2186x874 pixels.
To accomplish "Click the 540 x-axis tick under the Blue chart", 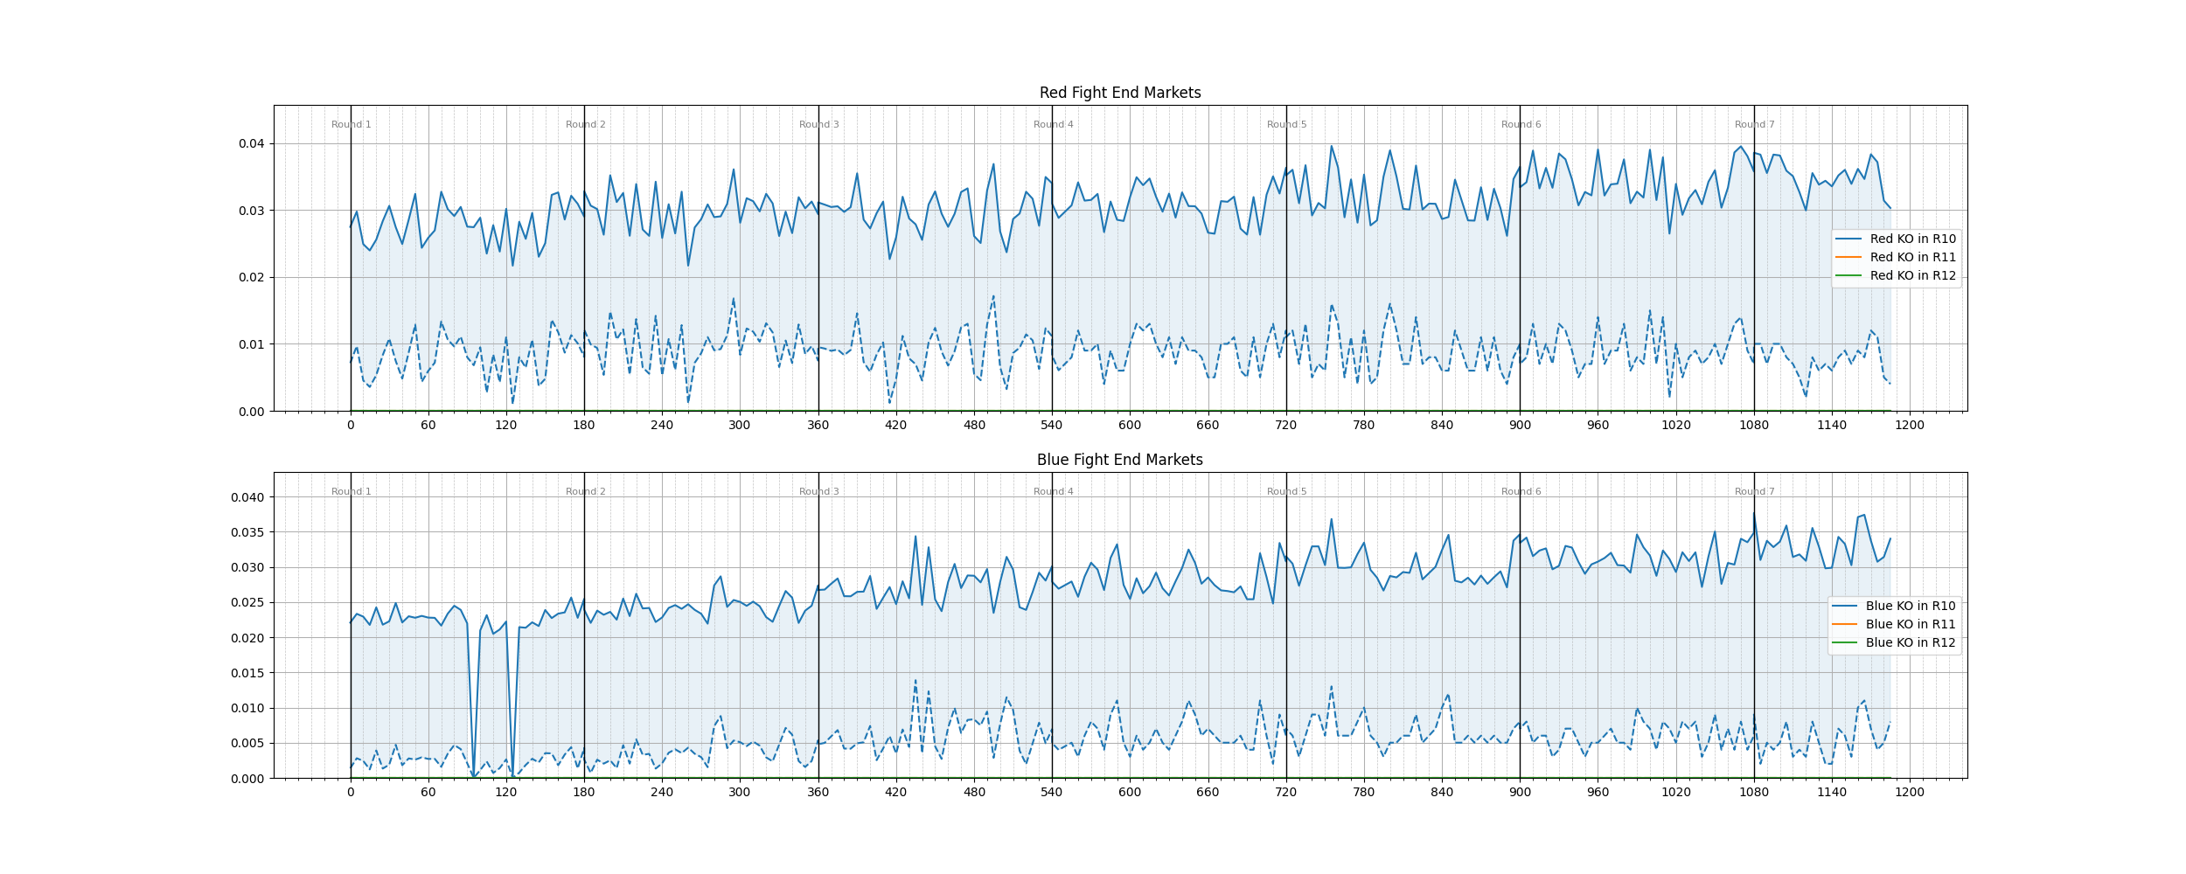I will point(1052,793).
